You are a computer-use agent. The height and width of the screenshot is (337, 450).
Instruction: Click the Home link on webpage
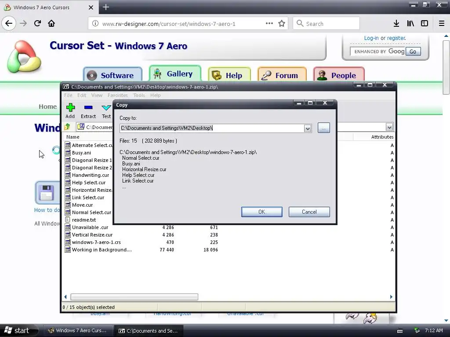47,107
